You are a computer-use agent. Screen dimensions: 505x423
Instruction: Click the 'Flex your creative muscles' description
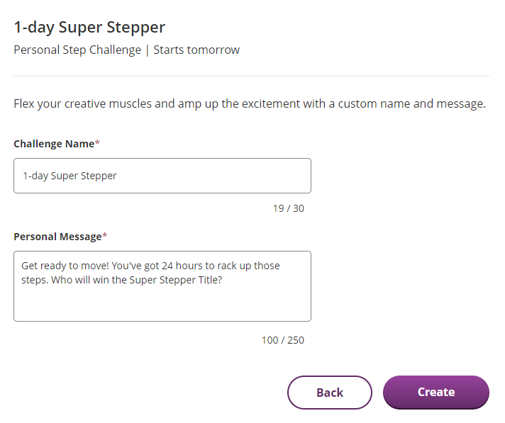[x=250, y=104]
